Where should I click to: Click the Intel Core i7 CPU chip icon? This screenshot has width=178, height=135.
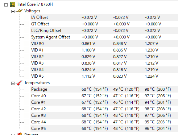point(13,4)
